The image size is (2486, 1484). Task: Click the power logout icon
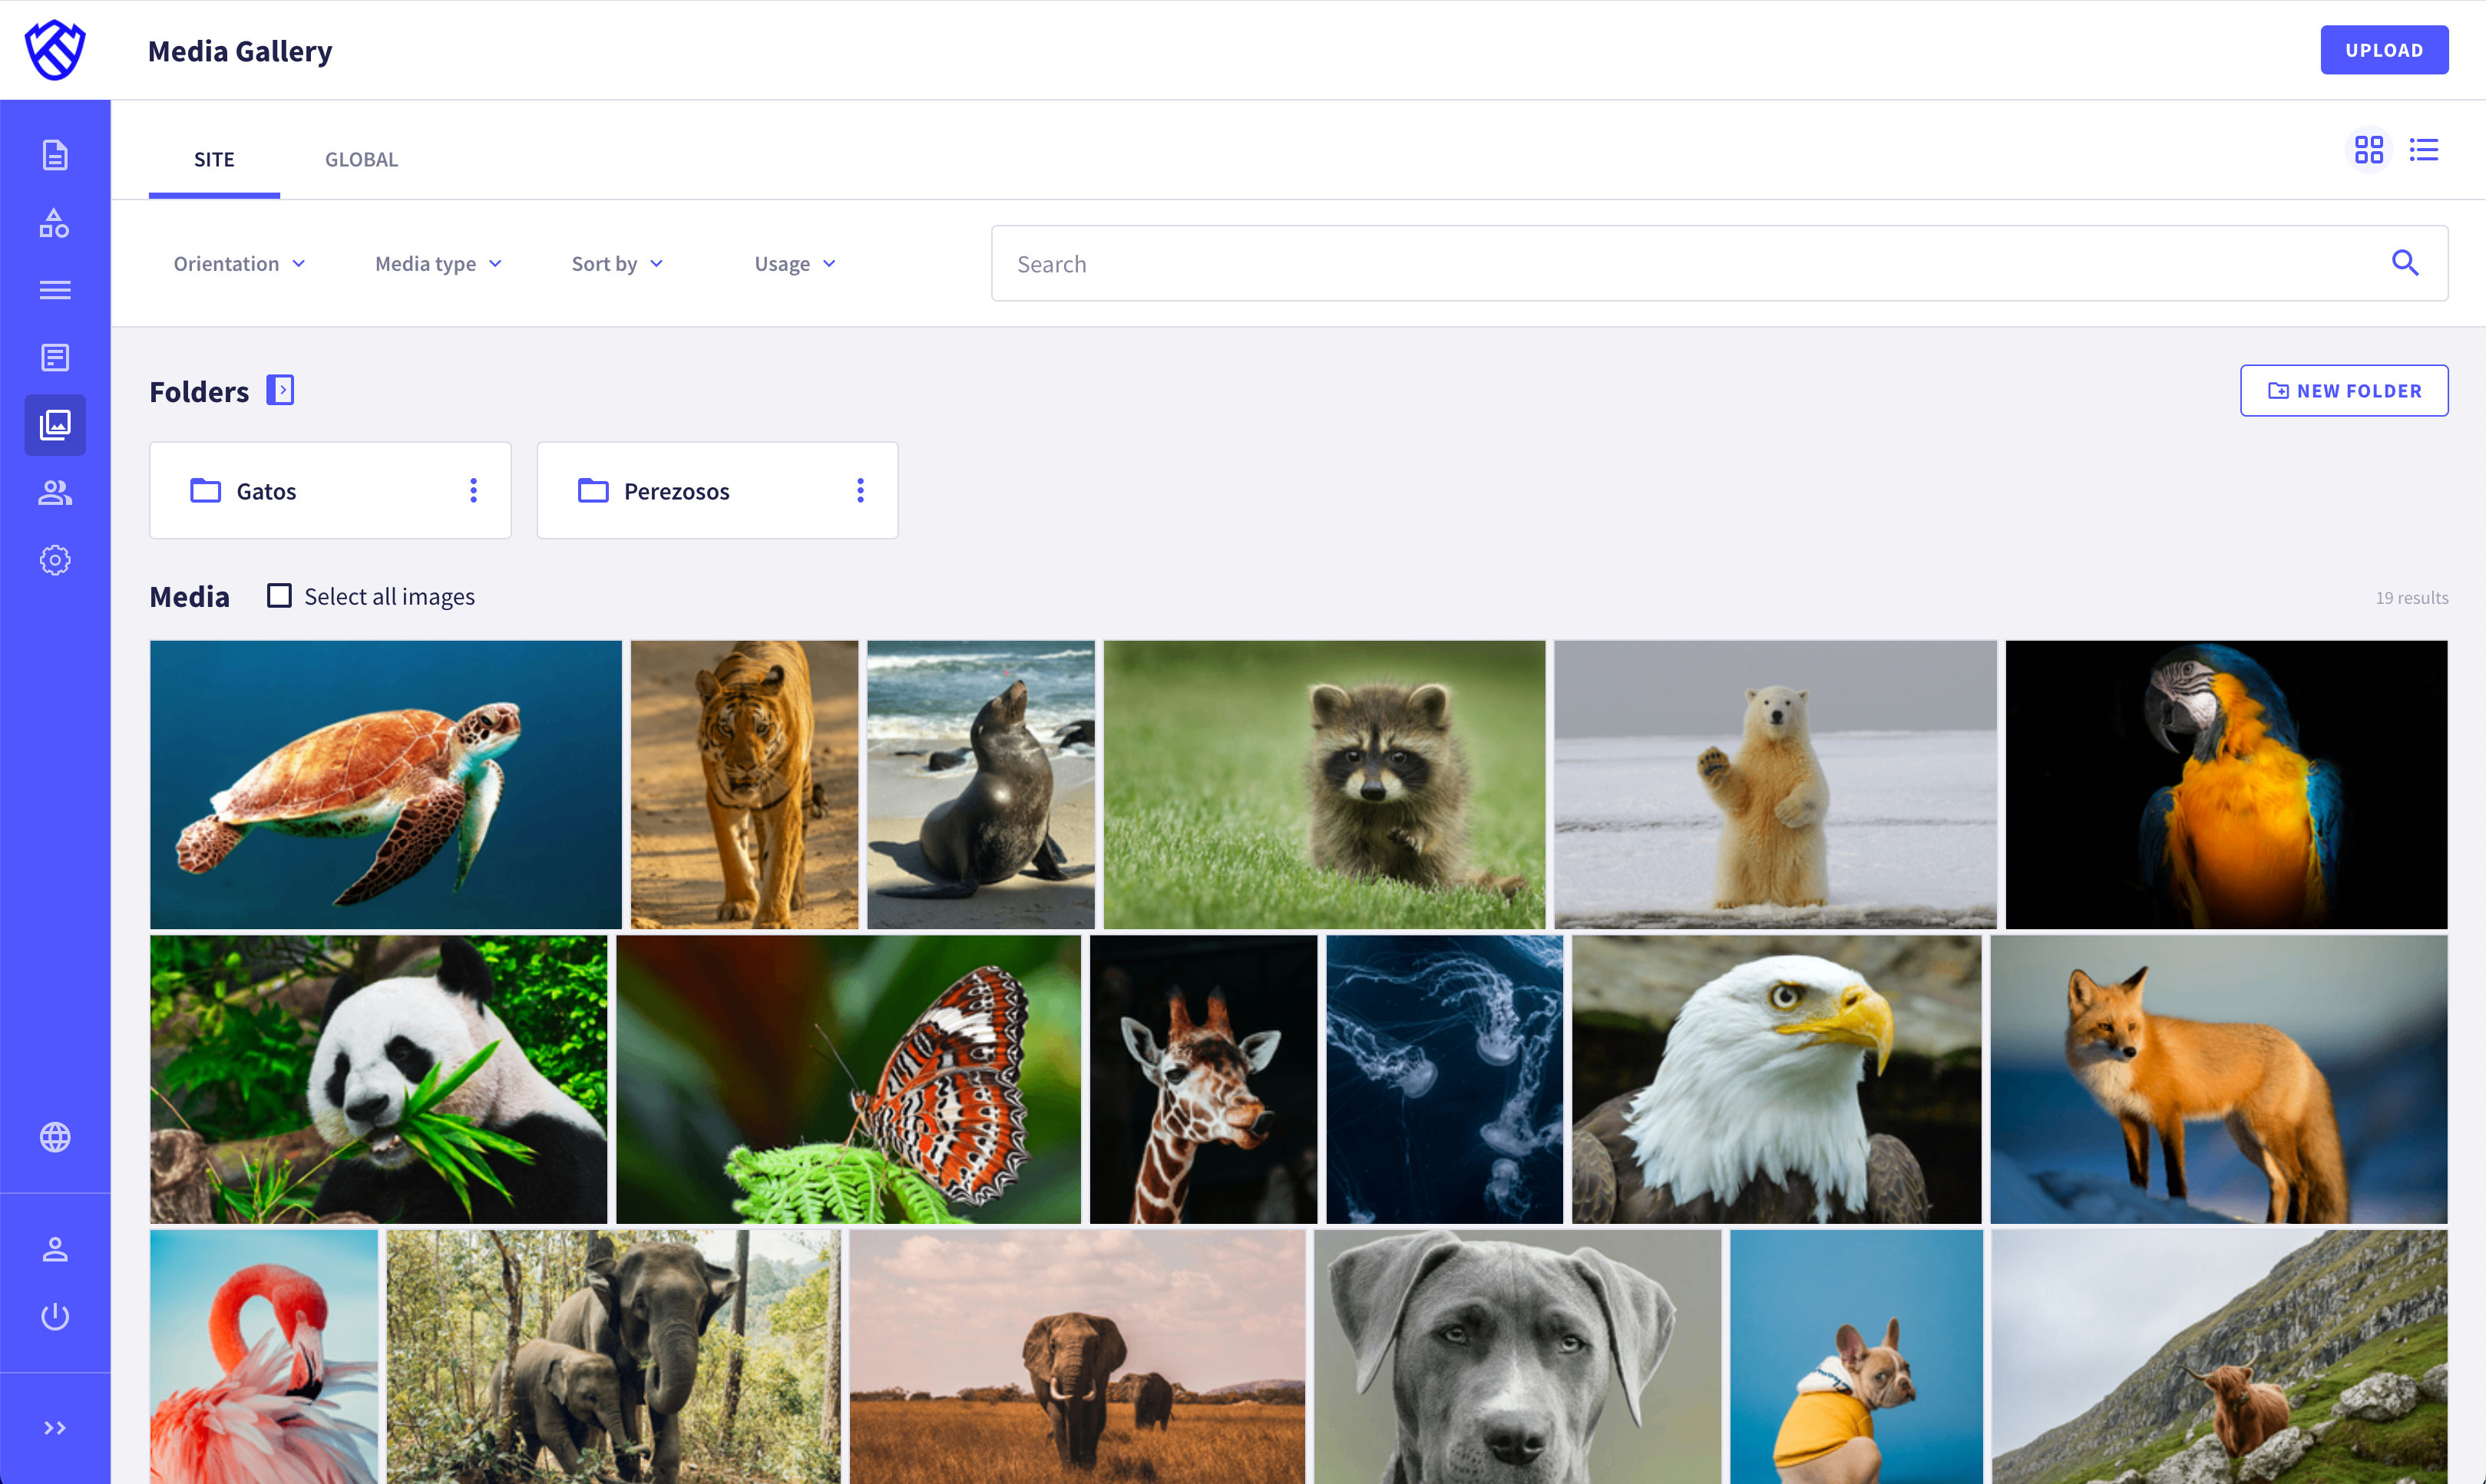pos(55,1316)
